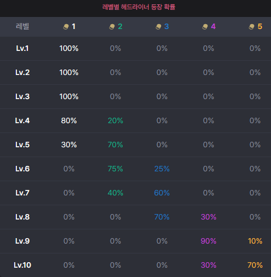Viewport: 271px width, 277px height.
Task: Click the blue 70% cell in Lv.8
Action: (x=162, y=217)
